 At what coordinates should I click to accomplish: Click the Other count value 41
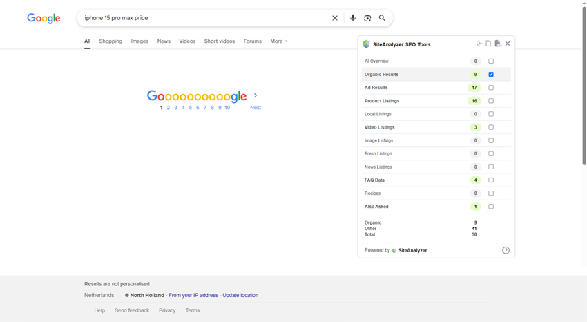click(x=474, y=229)
